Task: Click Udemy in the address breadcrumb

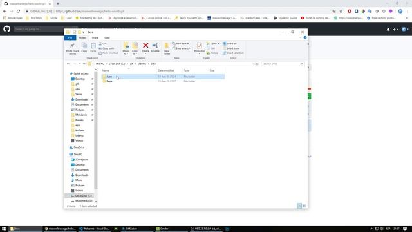Action: (x=142, y=64)
